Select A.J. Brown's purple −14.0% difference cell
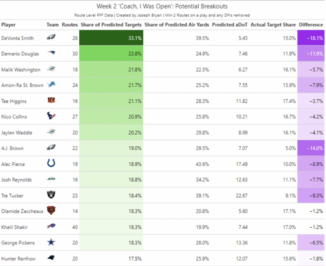326x266 pixels. click(x=311, y=148)
